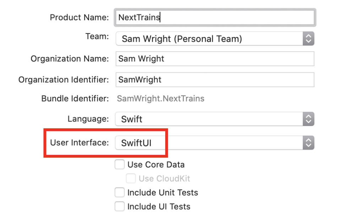Enable the Use Core Data checkbox
Screen dimensions: 355x222
tap(120, 164)
